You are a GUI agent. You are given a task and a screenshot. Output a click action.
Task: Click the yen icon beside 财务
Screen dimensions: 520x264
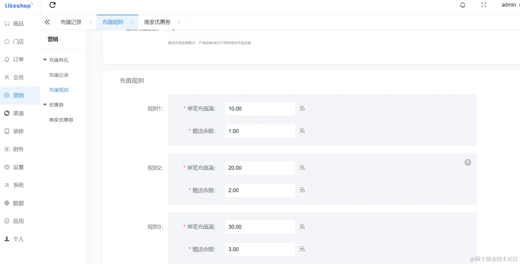click(x=7, y=149)
